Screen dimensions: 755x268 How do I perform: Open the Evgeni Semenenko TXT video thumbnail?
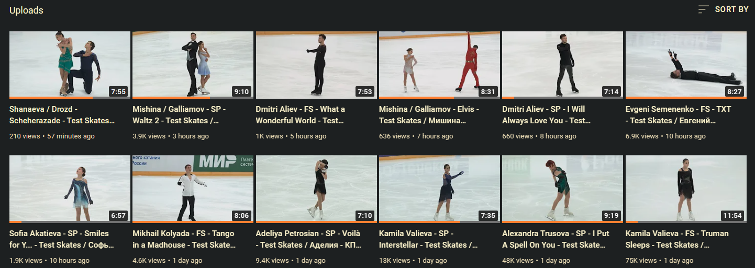point(686,65)
